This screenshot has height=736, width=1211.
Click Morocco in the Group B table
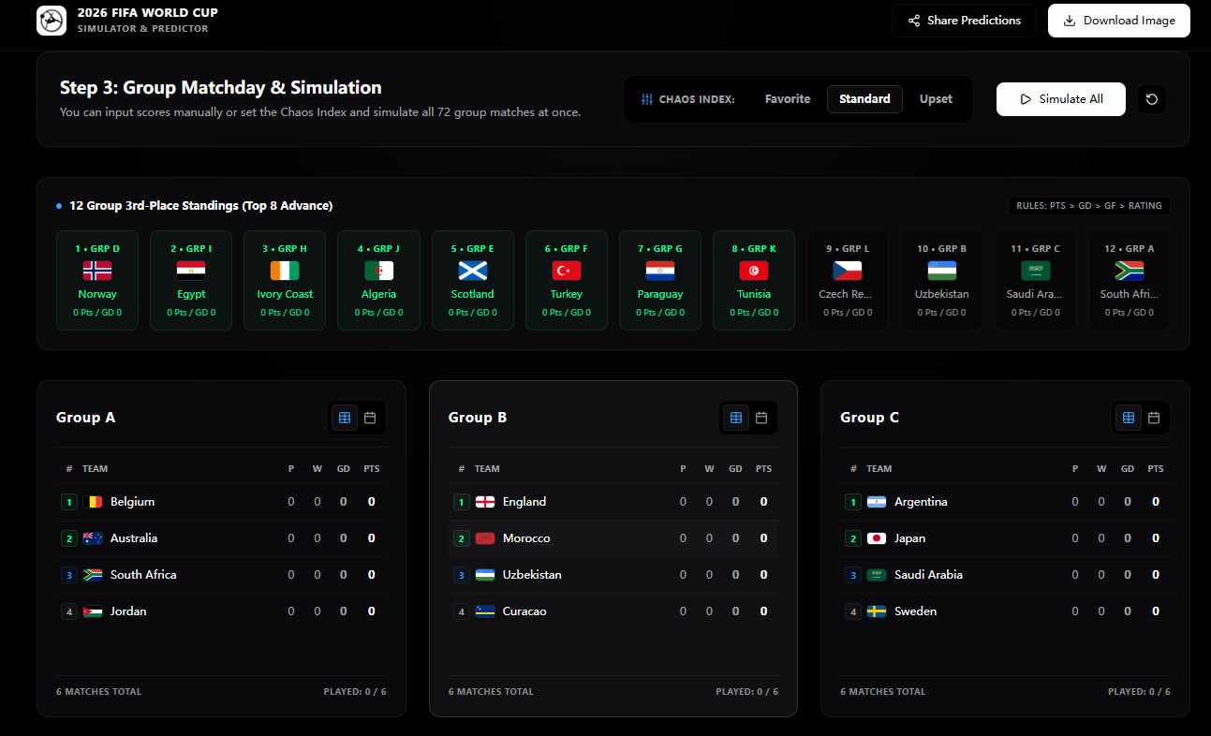point(613,538)
